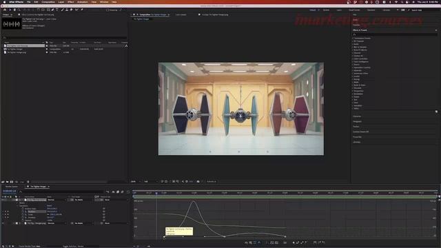Enable the Snapping checkbox
The image size is (441, 248).
pos(107,10)
